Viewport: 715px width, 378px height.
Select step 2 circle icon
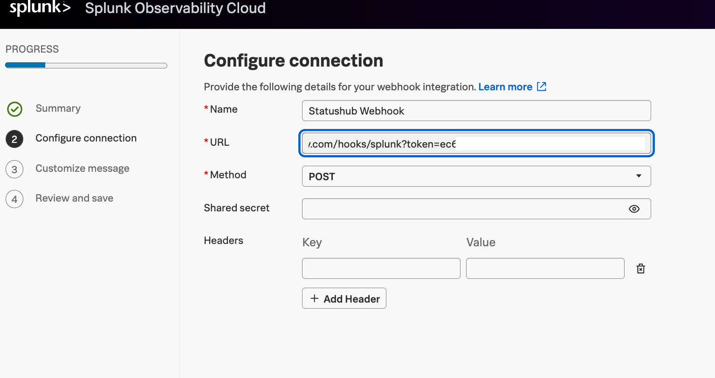click(x=14, y=139)
